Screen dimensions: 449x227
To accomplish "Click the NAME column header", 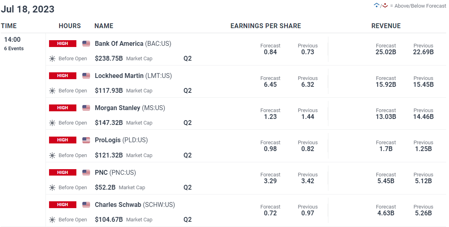I will coord(104,26).
